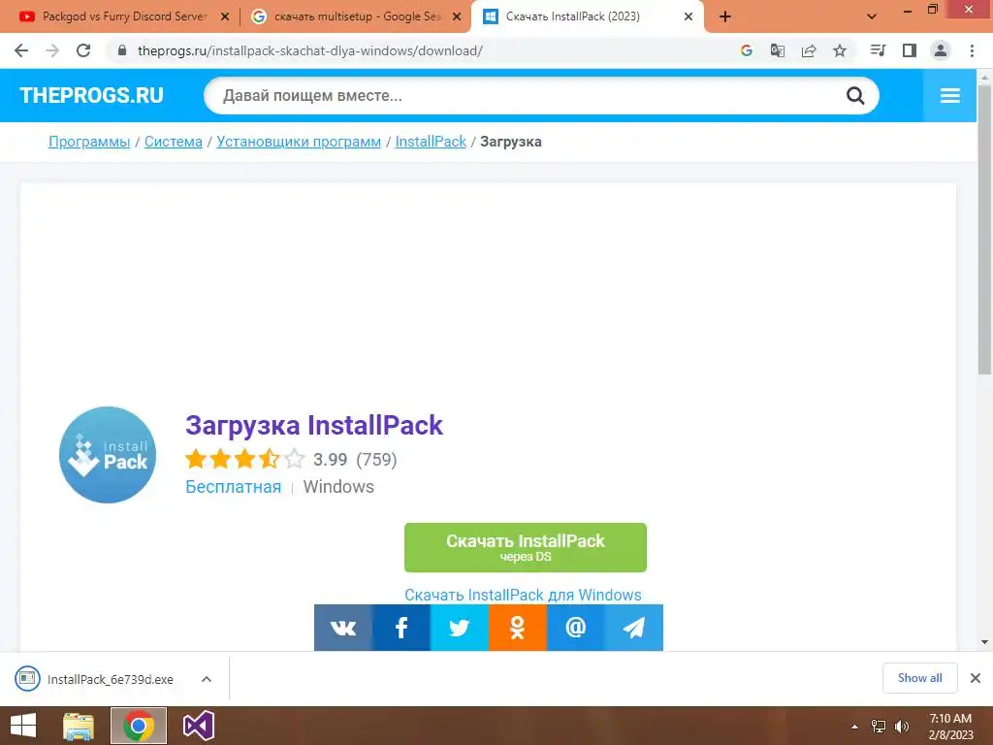The height and width of the screenshot is (745, 993).
Task: Open the Windows Start button
Action: point(23,726)
